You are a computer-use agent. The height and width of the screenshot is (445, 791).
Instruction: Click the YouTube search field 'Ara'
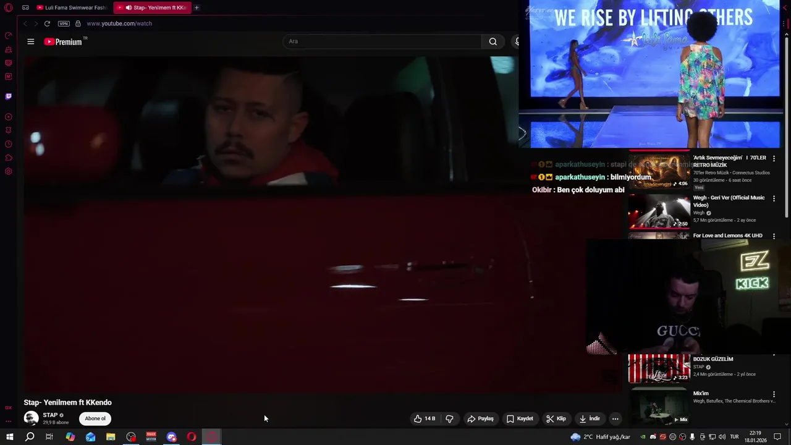click(382, 41)
